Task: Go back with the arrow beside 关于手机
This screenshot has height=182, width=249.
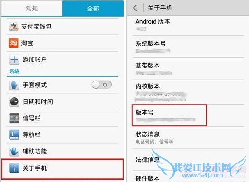Action: [135, 8]
